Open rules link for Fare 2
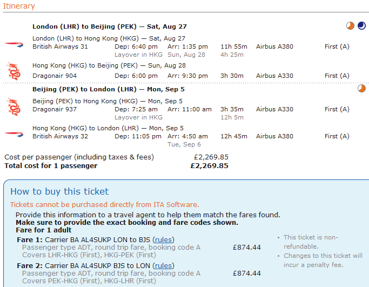 click(163, 265)
